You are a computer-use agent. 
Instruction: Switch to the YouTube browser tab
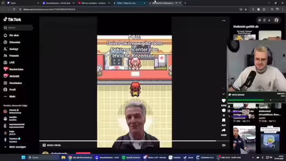tap(93, 3)
